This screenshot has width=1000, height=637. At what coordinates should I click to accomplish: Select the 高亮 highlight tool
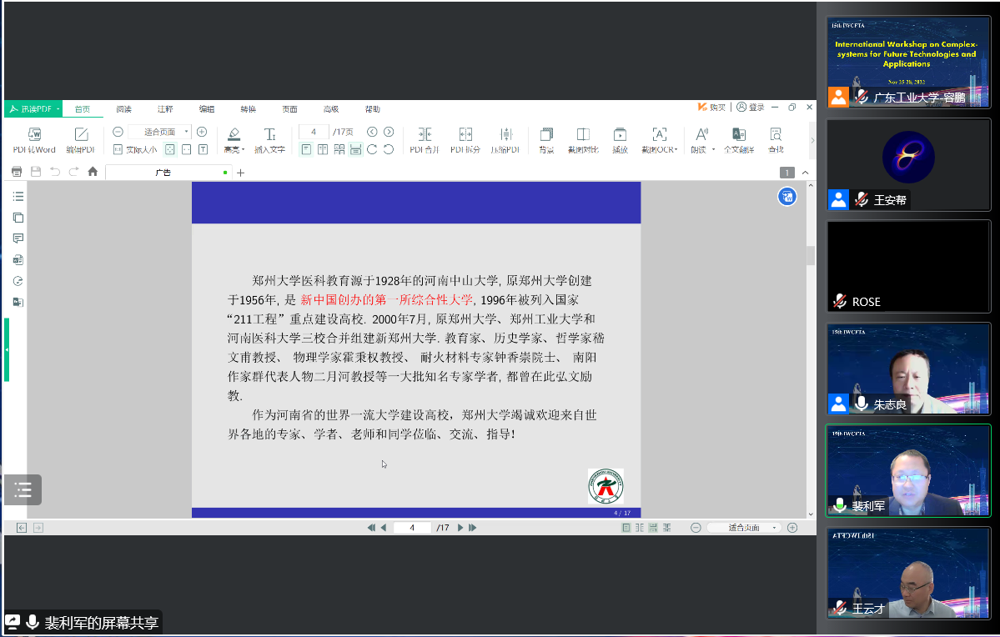click(x=234, y=140)
